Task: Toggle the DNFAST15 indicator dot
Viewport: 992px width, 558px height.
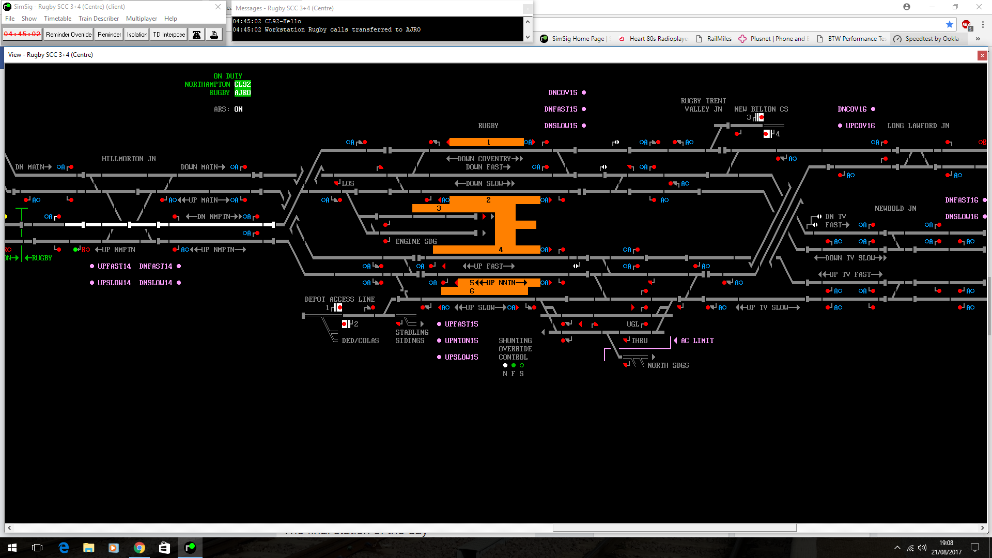Action: (584, 109)
